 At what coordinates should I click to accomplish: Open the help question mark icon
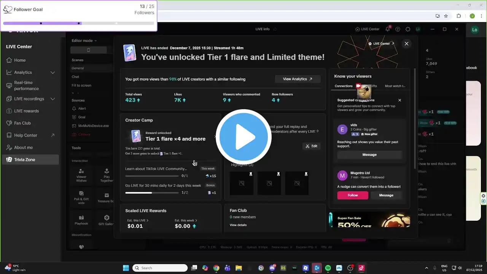[x=398, y=29]
